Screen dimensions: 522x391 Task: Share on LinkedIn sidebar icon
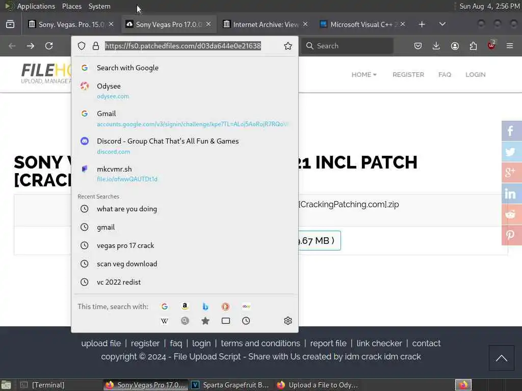click(x=511, y=193)
